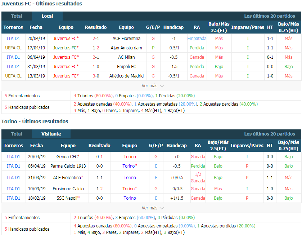Click UEFA CL in the Atlético de Madrid row
302x235 pixels.
pos(13,76)
